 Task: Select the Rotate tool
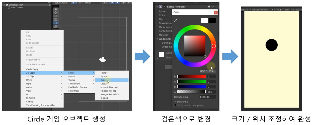tap(56, 16)
